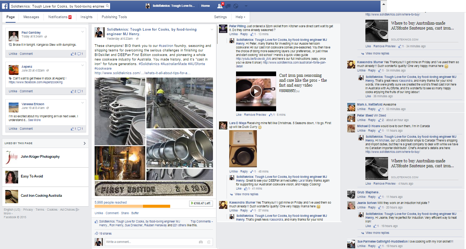Open John Krüger Photography page
This screenshot has height=249, width=466.
pyautogui.click(x=40, y=157)
